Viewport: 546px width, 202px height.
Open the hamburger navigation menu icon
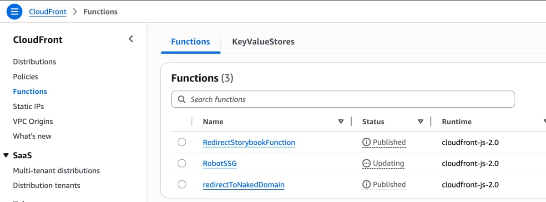[15, 11]
